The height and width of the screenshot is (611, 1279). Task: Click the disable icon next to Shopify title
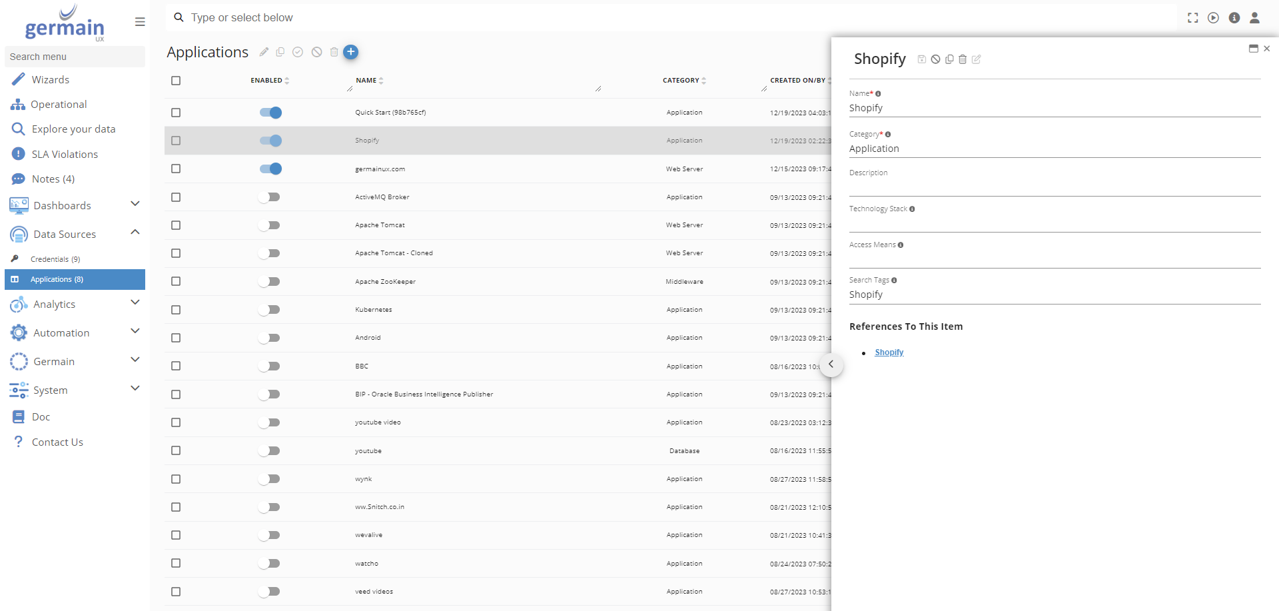[x=935, y=59]
